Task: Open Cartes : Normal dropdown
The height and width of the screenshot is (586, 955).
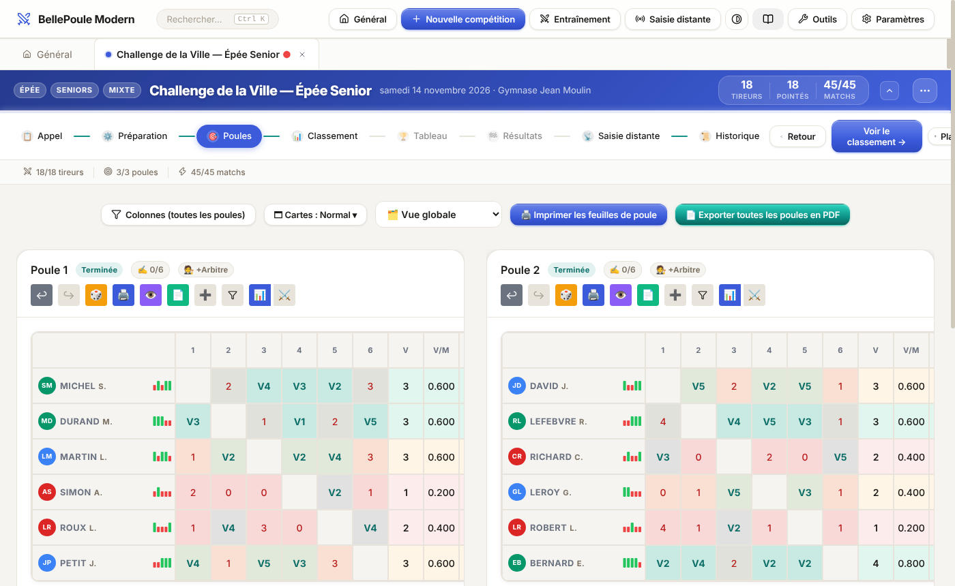Action: [315, 215]
